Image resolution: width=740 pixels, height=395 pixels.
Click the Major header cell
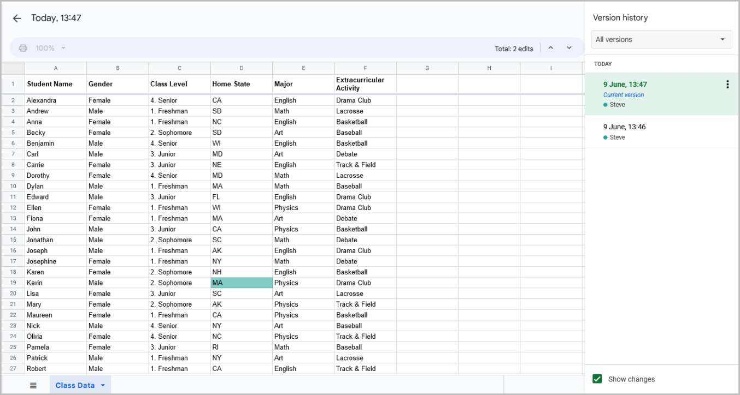(303, 84)
